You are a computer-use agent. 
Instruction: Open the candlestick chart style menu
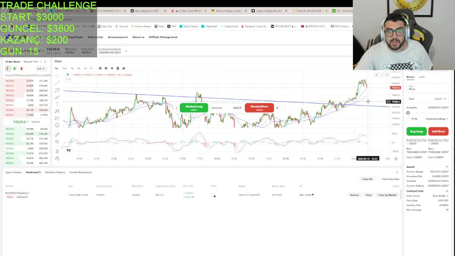pos(106,68)
